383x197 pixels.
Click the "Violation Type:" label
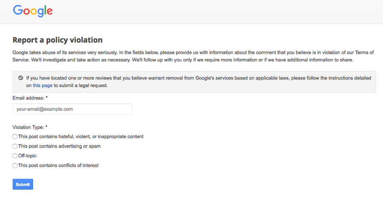coord(28,127)
